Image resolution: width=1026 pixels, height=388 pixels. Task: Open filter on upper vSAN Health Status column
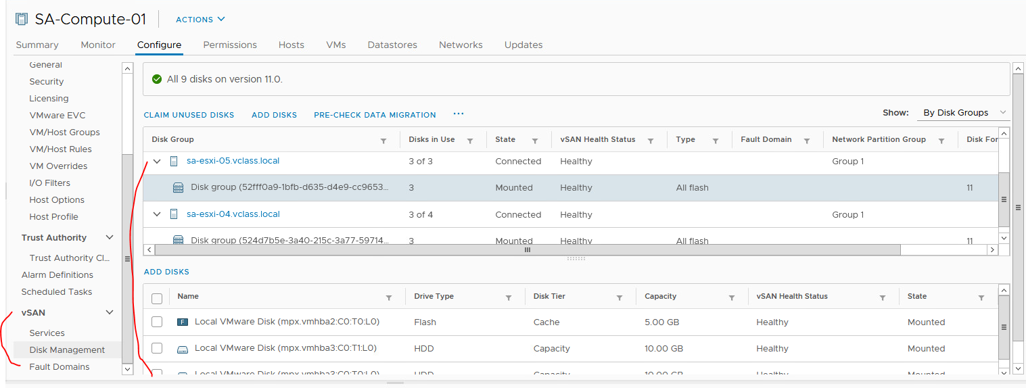pos(651,141)
